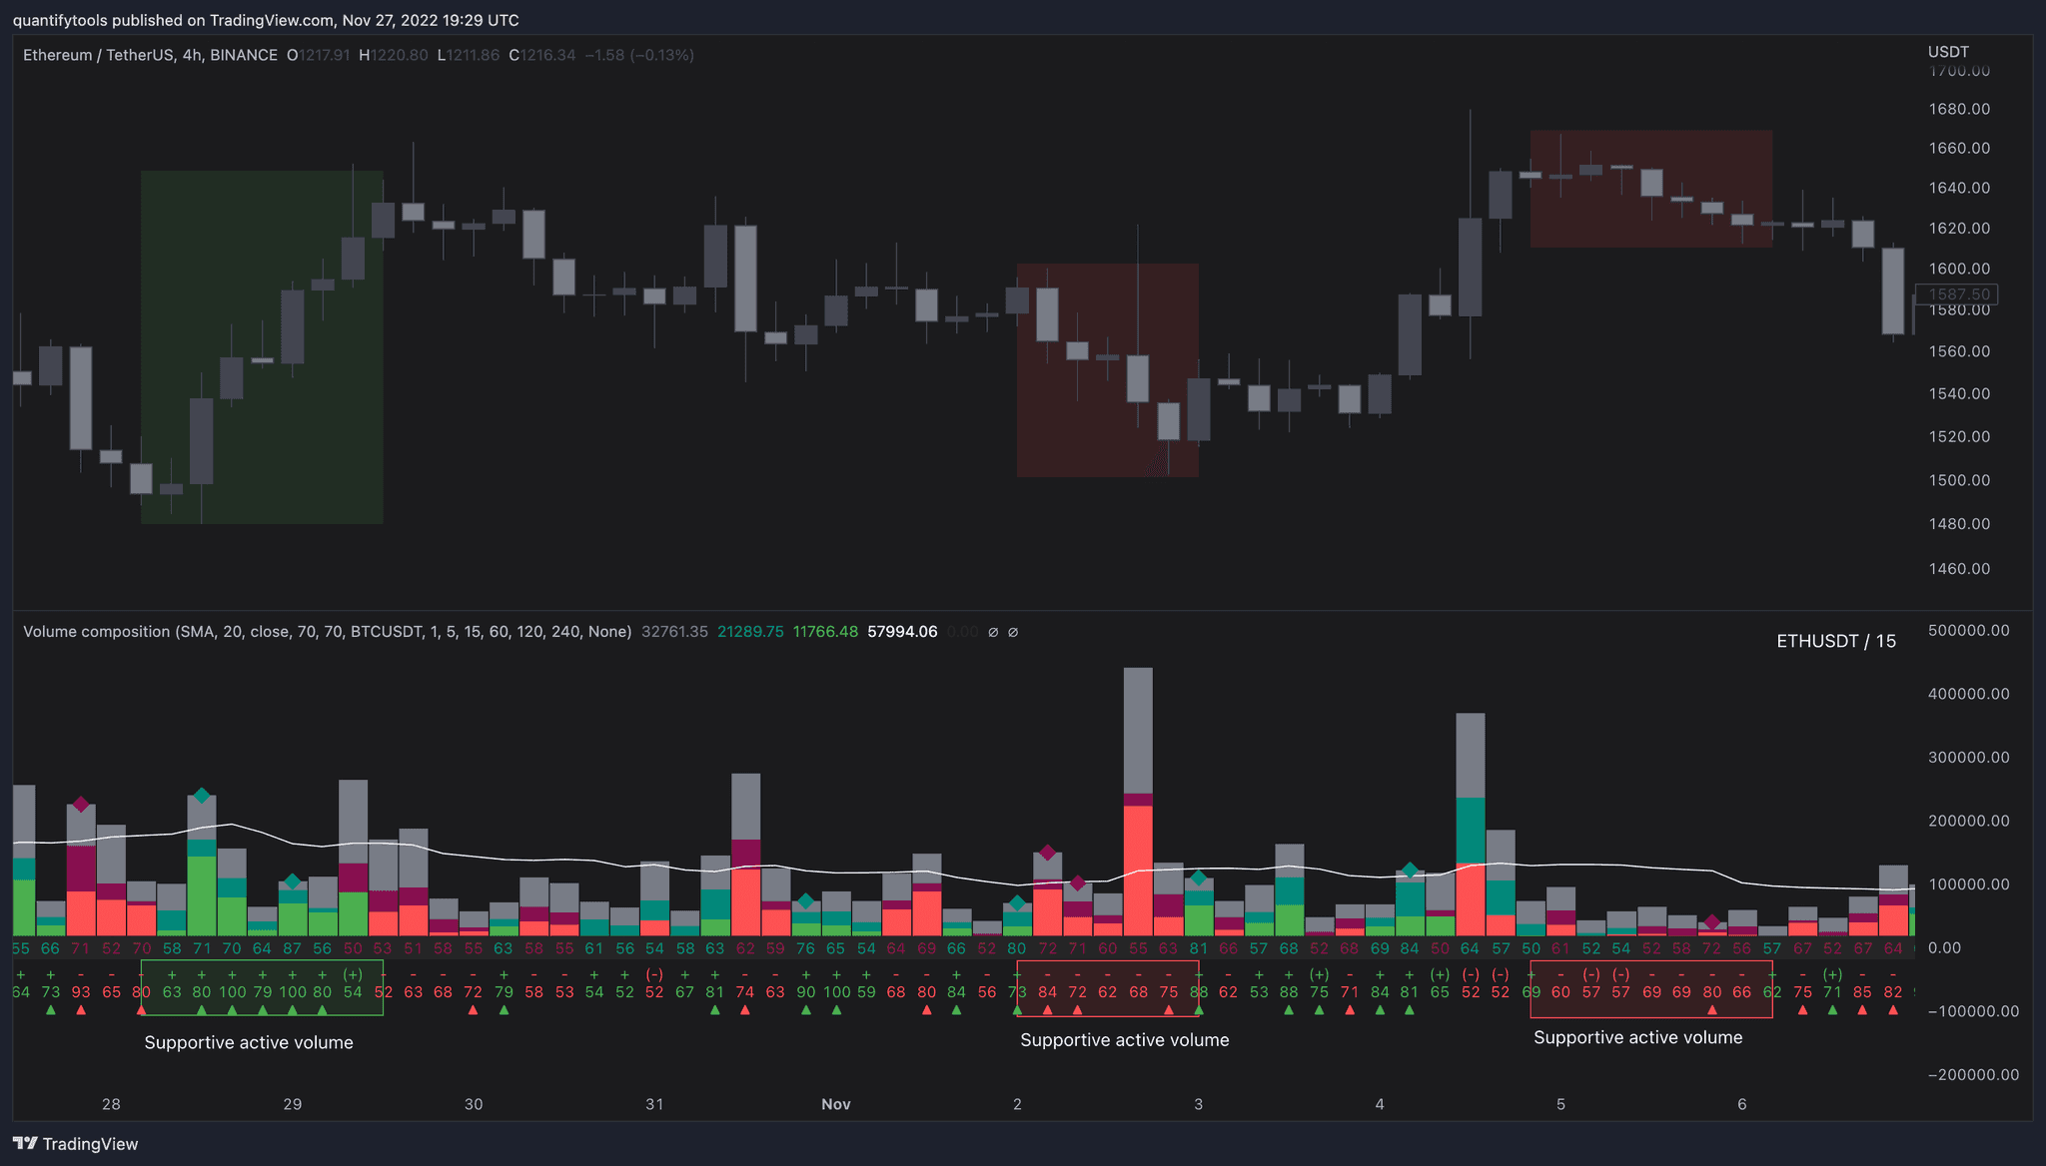This screenshot has height=1166, width=2046.
Task: Click the 28 date label on time axis
Action: click(x=111, y=1104)
